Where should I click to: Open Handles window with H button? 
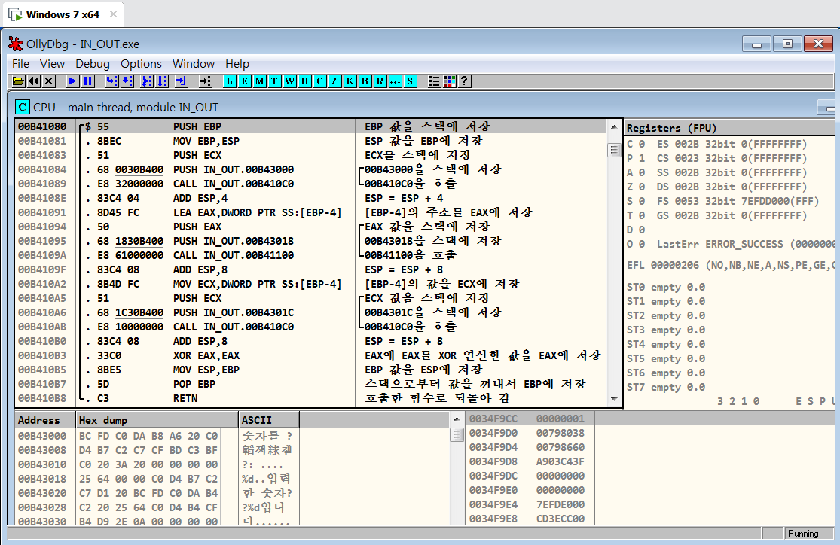click(305, 81)
